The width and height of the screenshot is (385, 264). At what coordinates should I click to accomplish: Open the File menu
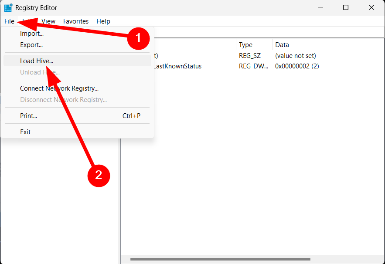pyautogui.click(x=9, y=21)
